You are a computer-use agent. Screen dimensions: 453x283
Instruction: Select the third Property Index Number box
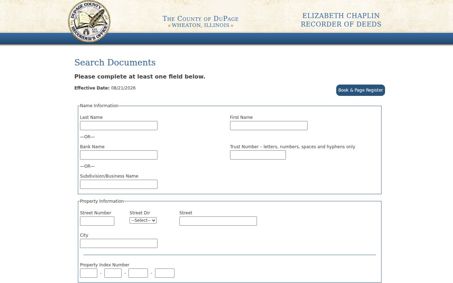click(138, 273)
